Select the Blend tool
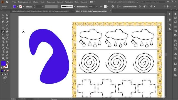Screen dimensions: 178x100 (7, 48)
